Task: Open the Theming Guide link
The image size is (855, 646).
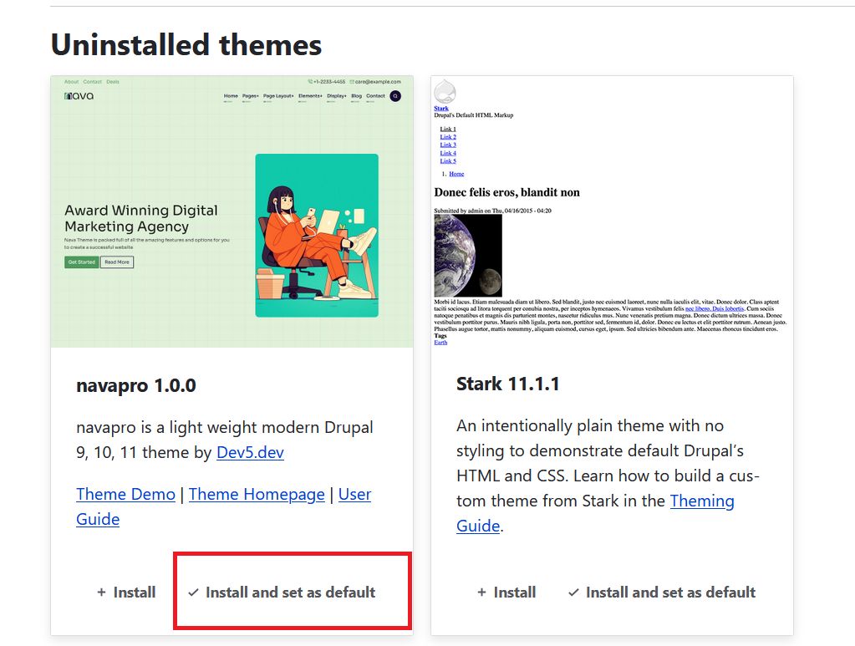Action: [x=701, y=501]
